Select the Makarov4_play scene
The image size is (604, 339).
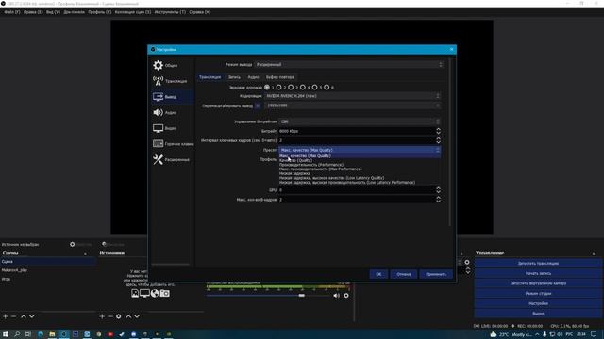[x=14, y=270]
